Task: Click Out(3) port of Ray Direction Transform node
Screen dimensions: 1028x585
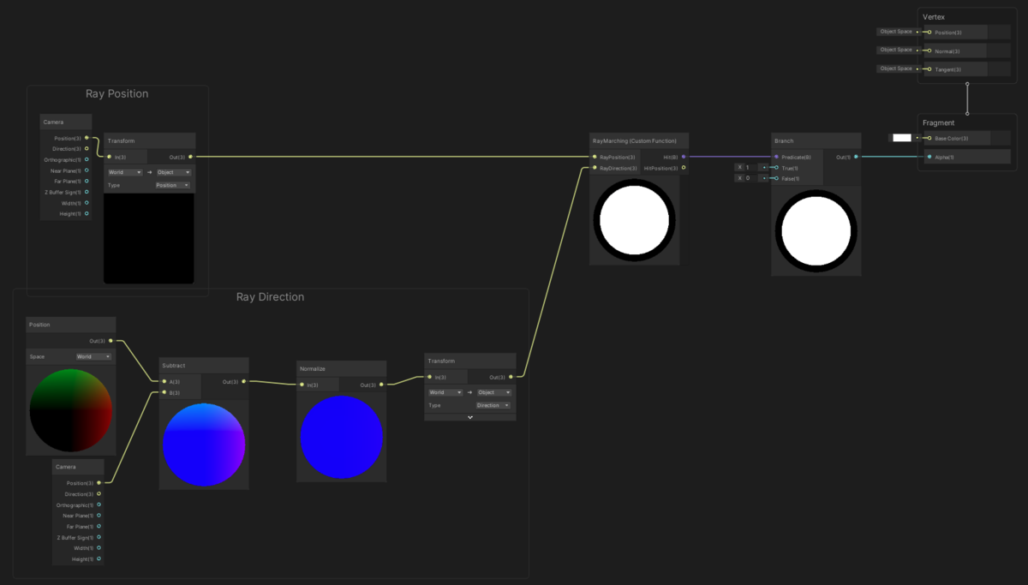Action: [511, 377]
